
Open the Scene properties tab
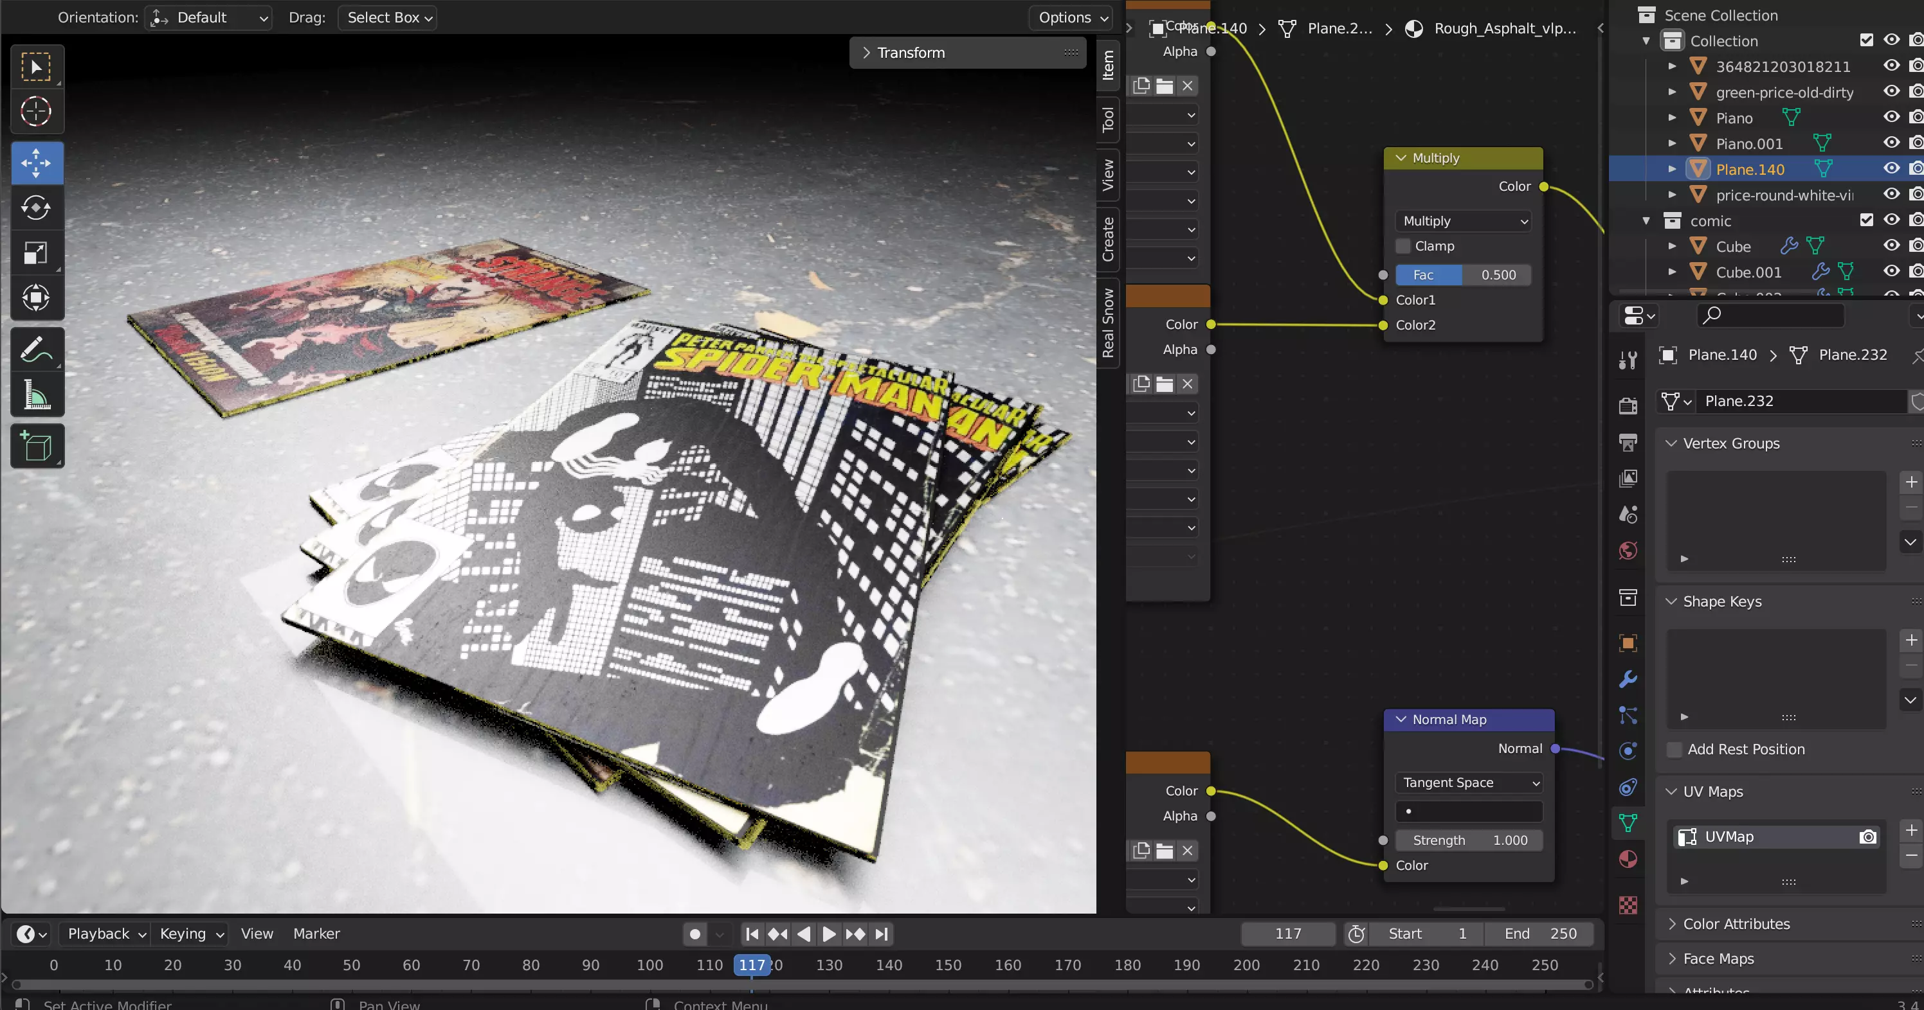tap(1628, 515)
